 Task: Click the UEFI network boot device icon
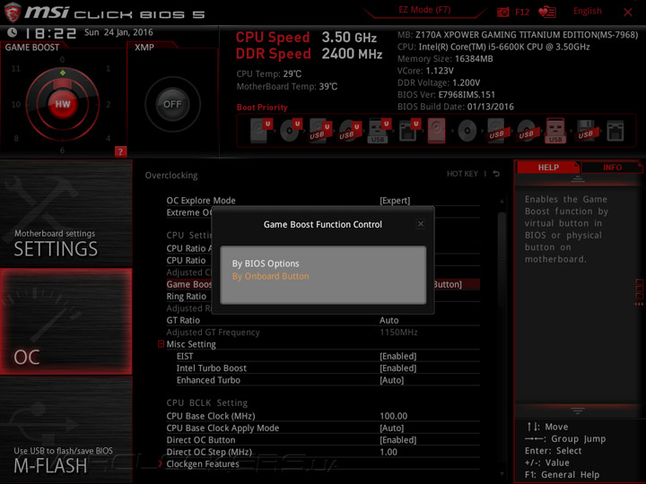[409, 131]
